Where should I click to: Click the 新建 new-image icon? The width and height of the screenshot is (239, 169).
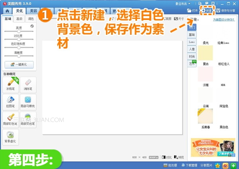pos(204,10)
